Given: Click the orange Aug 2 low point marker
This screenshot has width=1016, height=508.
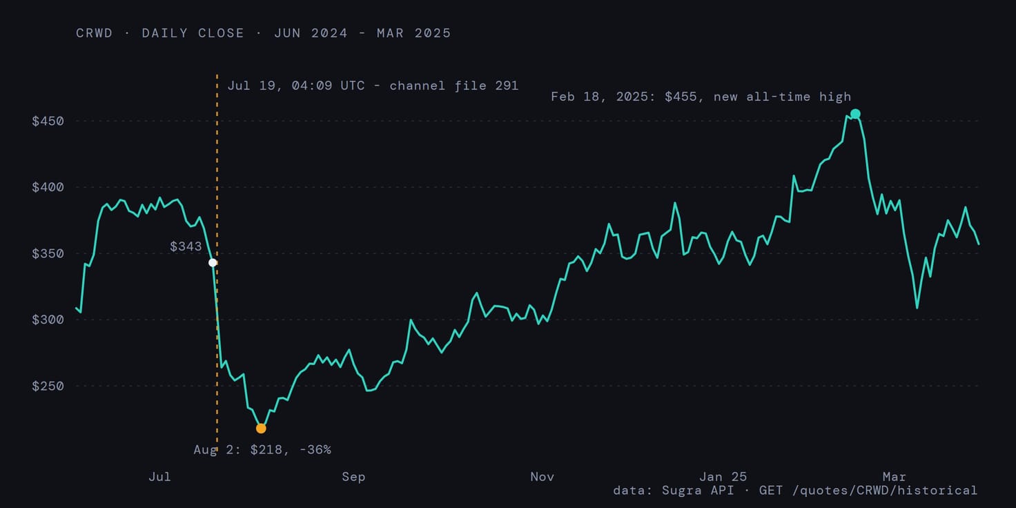Looking at the screenshot, I should tap(261, 429).
